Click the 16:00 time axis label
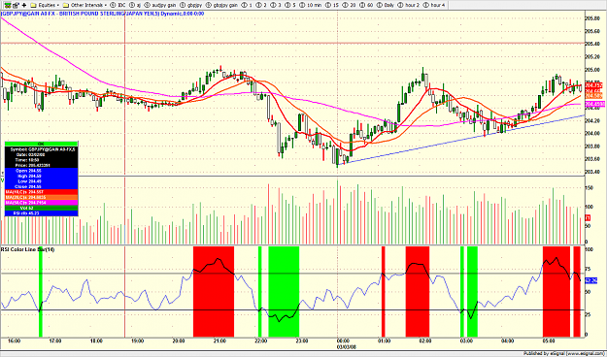This screenshot has width=607, height=357. click(14, 341)
